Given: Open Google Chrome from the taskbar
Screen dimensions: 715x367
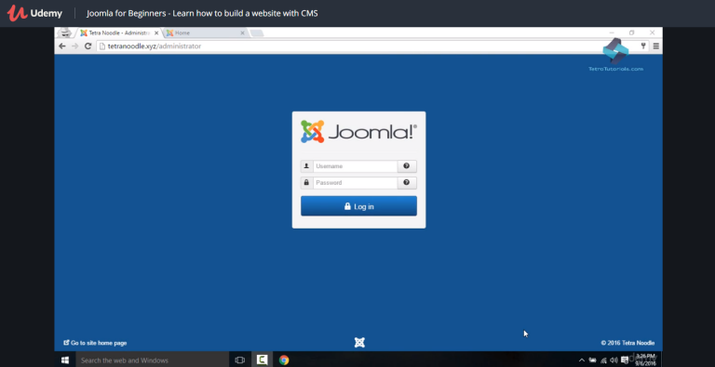Looking at the screenshot, I should pos(284,360).
